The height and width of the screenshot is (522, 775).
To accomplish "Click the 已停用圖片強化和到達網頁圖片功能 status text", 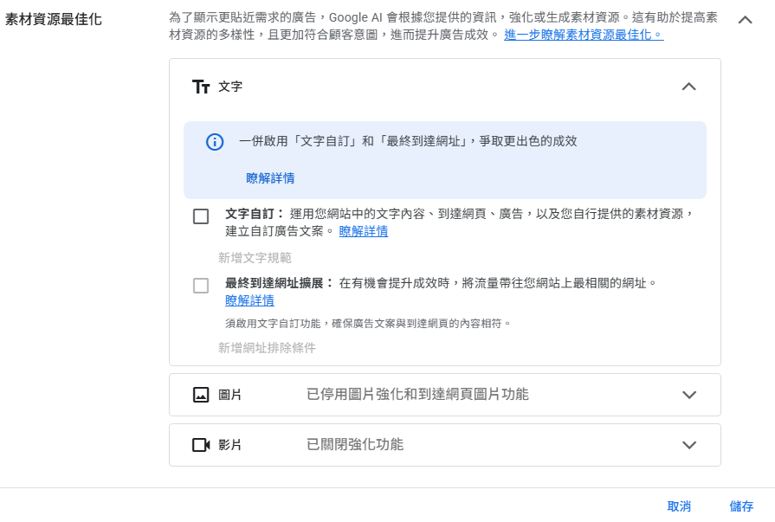I will pyautogui.click(x=417, y=395).
